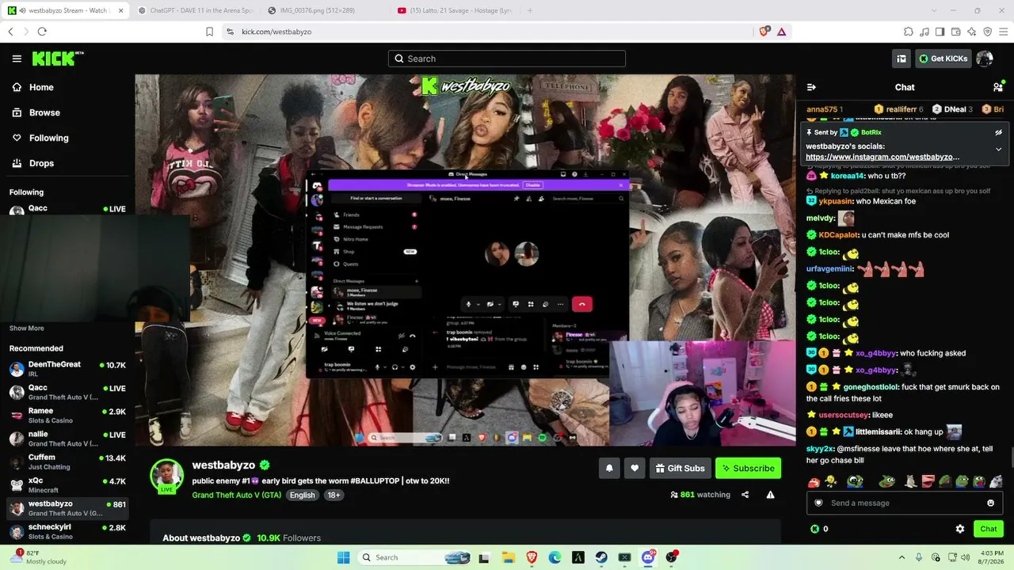Show hidden system tray icons
Image resolution: width=1014 pixels, height=570 pixels.
(902, 557)
